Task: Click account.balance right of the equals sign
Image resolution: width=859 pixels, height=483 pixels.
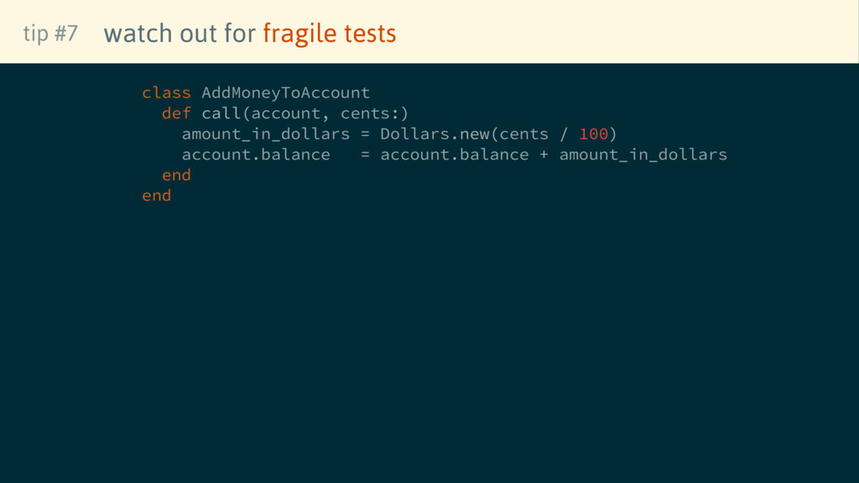Action: 454,155
